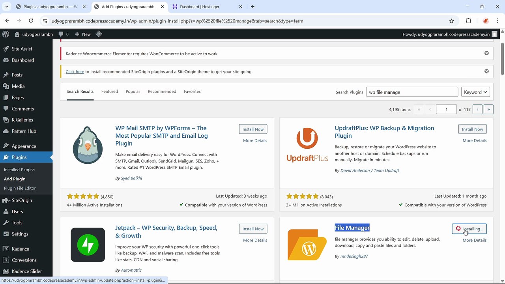The height and width of the screenshot is (284, 505).
Task: Switch to the first Plugins browser tab
Action: (51, 7)
